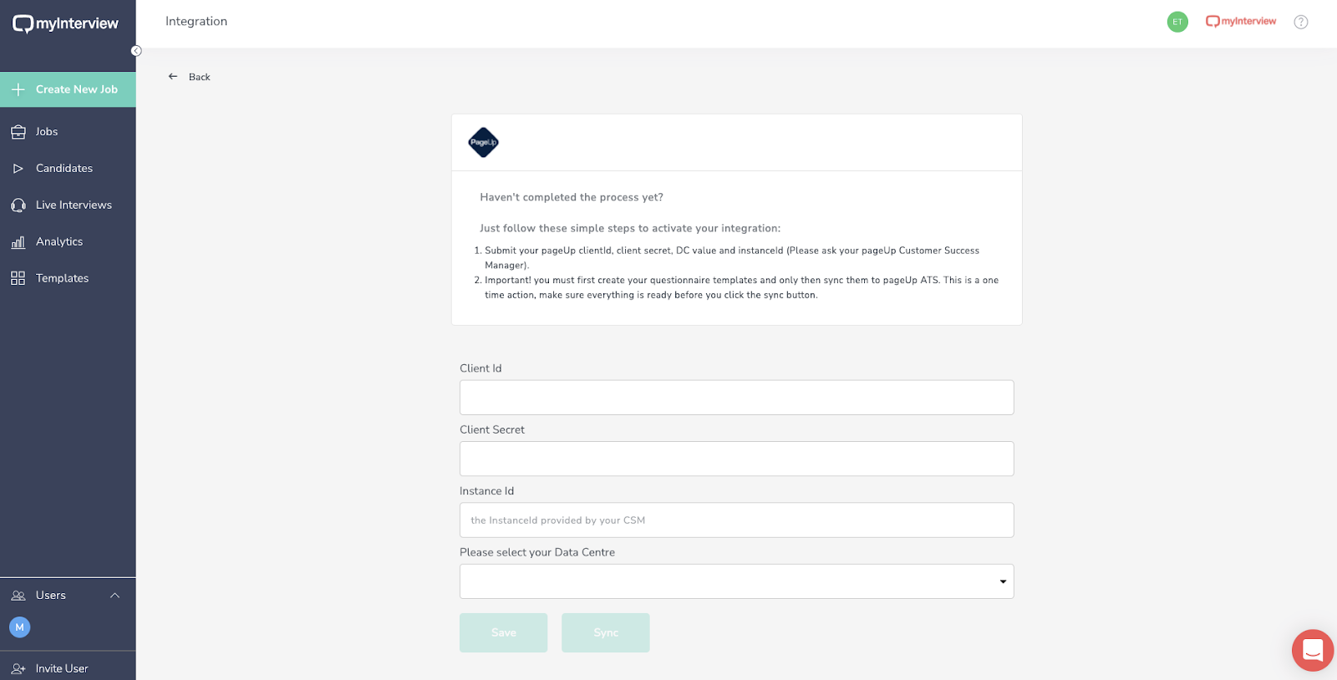Click the Invite User icon

pos(18,669)
